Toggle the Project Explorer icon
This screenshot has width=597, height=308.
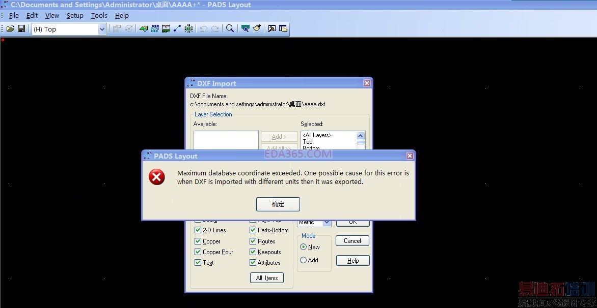[x=283, y=28]
